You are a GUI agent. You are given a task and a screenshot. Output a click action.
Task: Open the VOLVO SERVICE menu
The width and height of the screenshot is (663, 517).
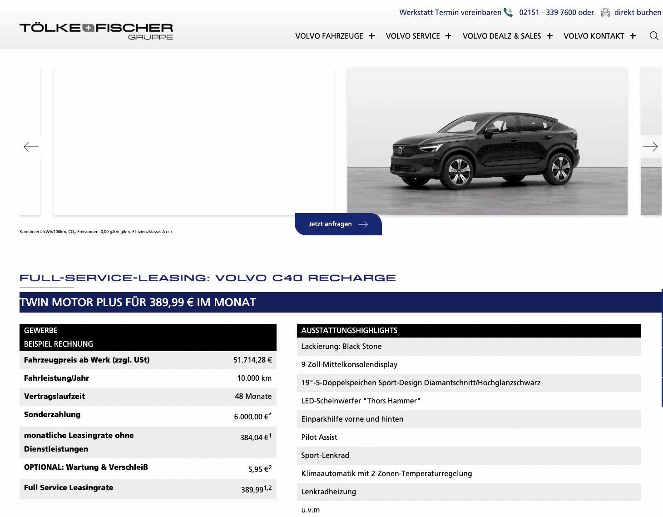413,36
